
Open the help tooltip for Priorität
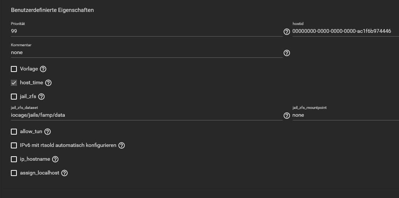point(287,32)
